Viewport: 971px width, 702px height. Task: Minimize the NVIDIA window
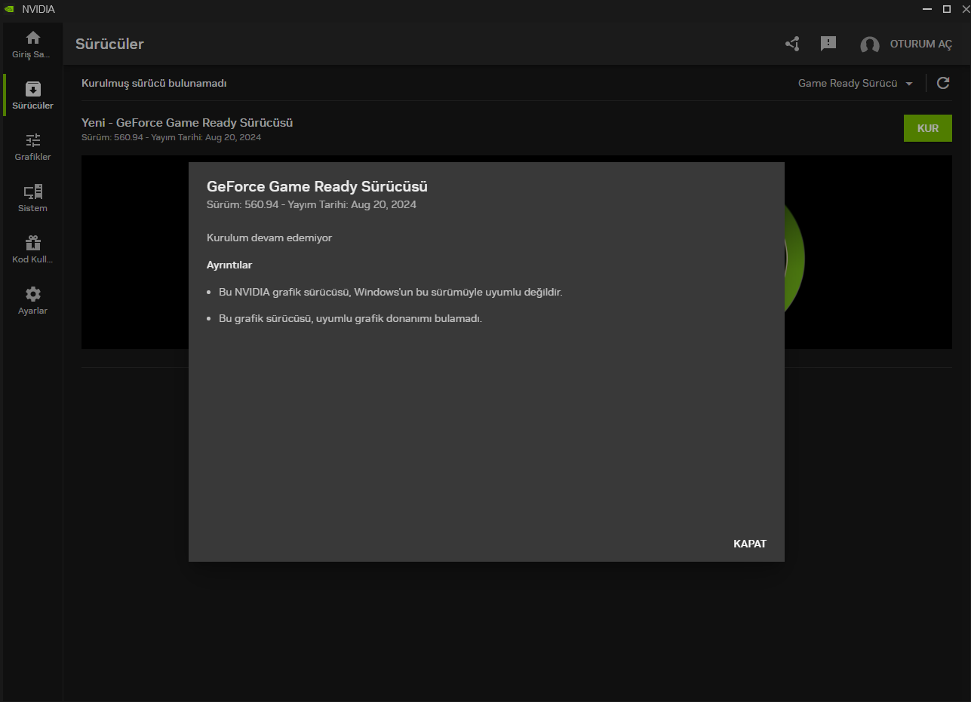point(927,9)
